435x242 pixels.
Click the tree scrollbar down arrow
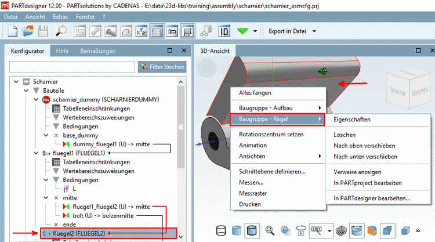(x=181, y=237)
